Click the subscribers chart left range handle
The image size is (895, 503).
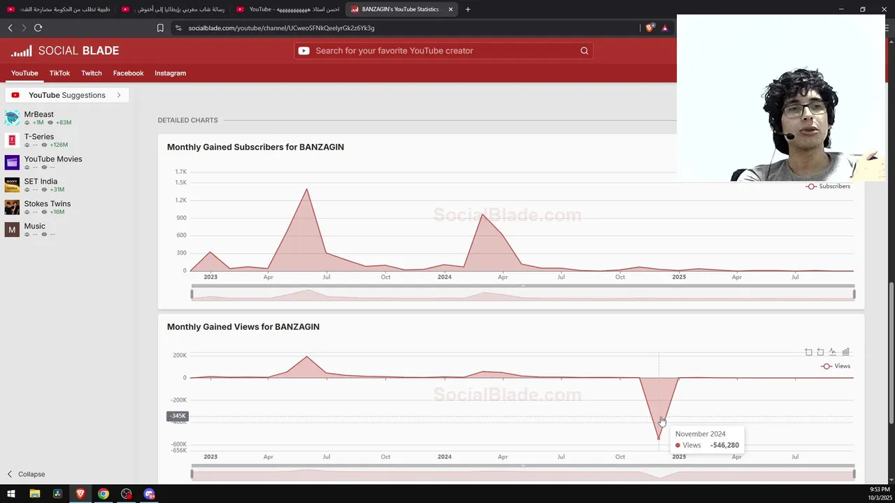[192, 294]
